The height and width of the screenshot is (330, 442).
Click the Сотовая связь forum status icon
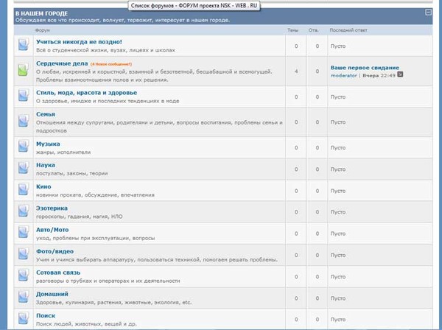24,275
